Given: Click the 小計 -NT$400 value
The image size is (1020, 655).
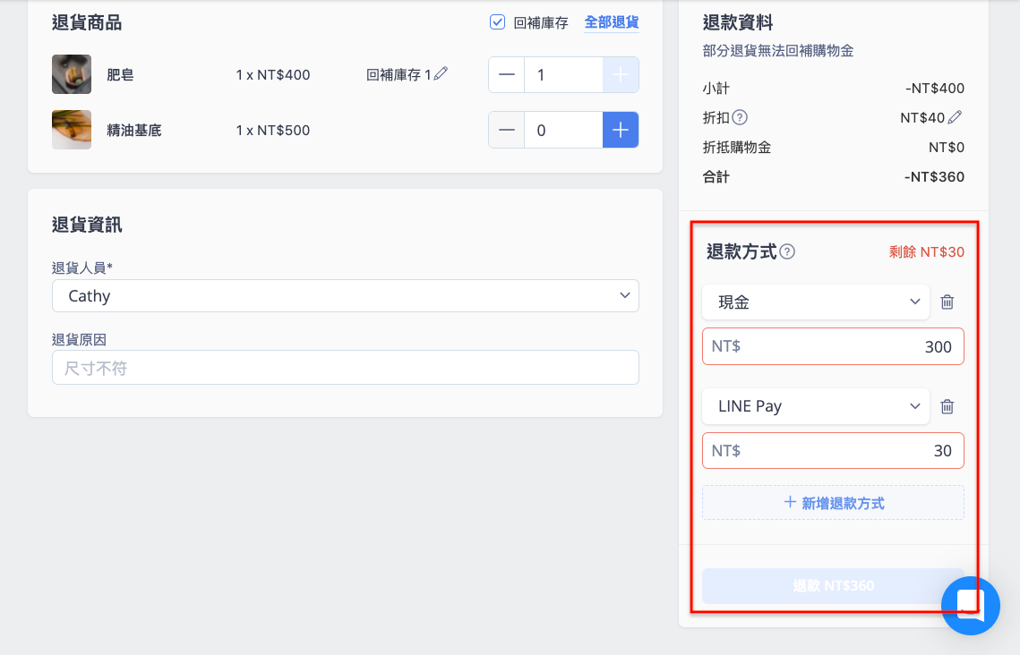Looking at the screenshot, I should coord(935,88).
